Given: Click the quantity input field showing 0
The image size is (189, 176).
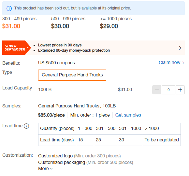Looking at the screenshot, I should tap(168, 89).
